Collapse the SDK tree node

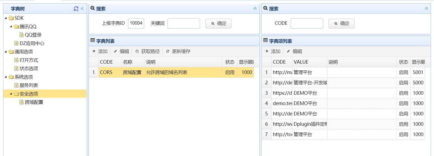[x=6, y=18]
